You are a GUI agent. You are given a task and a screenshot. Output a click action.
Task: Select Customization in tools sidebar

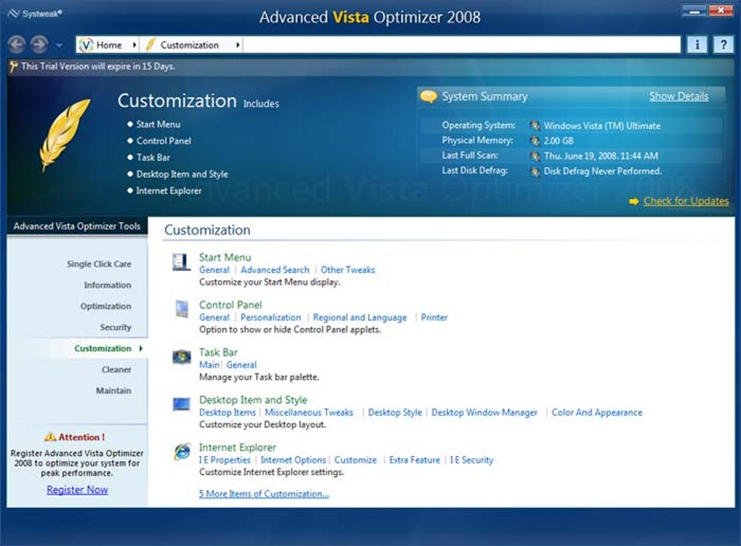[x=102, y=349]
